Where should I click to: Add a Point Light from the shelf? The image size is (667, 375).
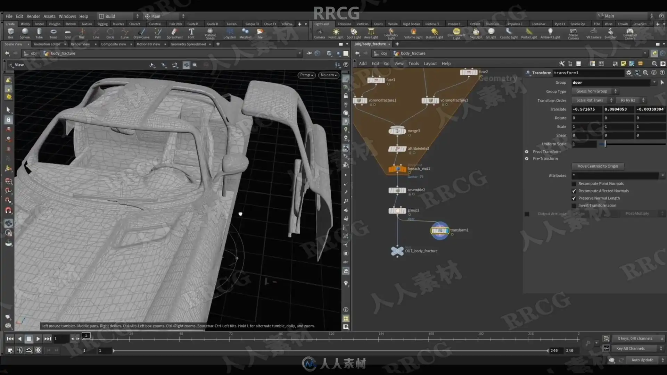click(336, 32)
